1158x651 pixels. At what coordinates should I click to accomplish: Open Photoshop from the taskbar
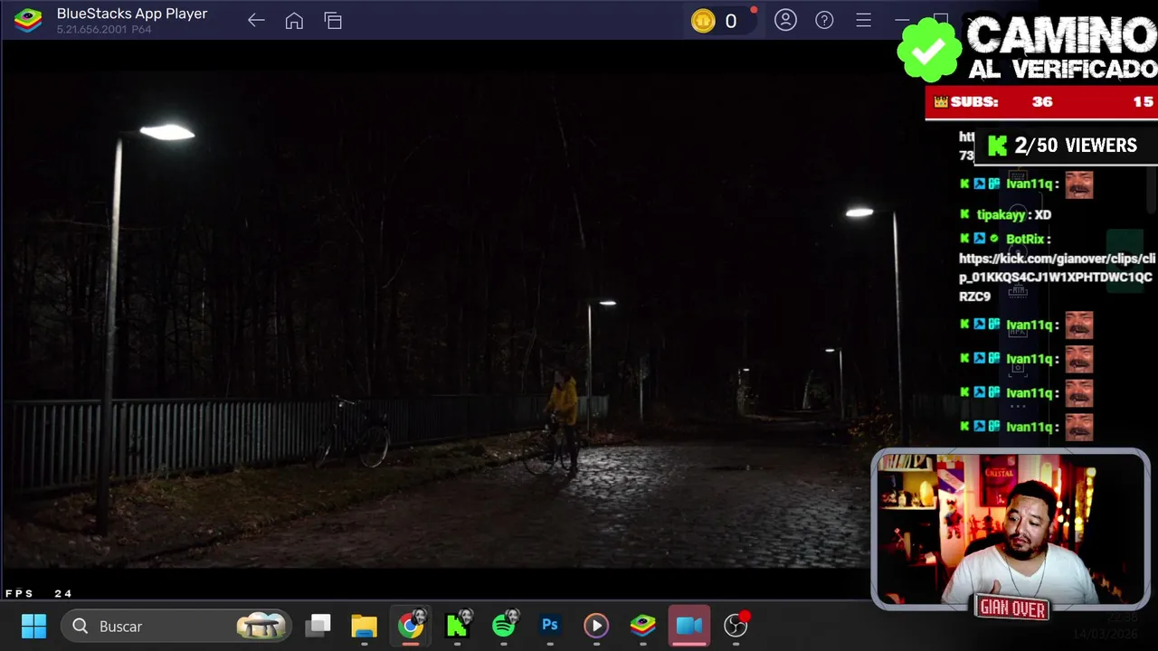(x=550, y=626)
